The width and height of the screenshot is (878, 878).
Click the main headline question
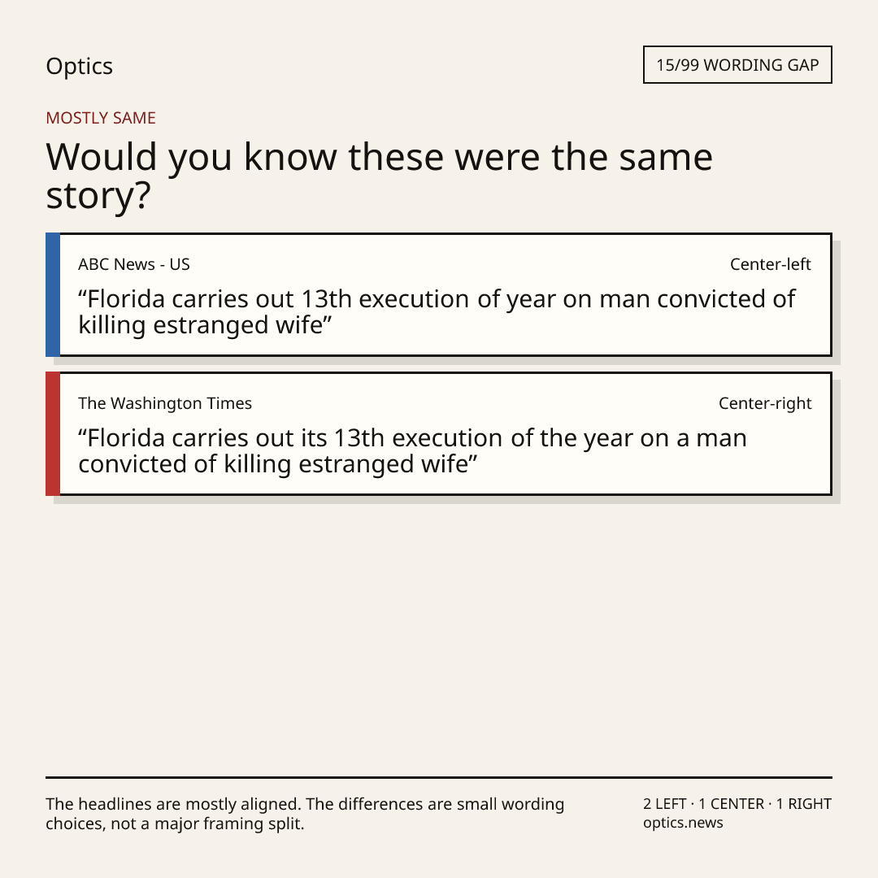(379, 176)
